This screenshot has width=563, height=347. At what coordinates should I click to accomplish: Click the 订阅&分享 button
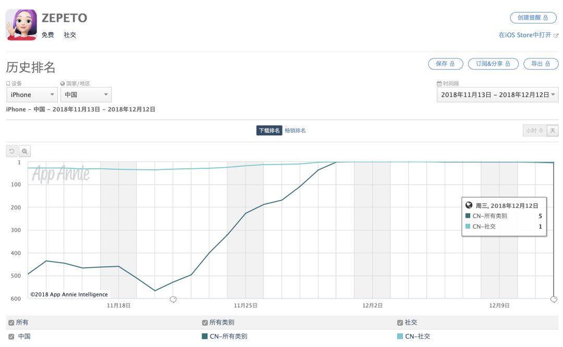(493, 64)
